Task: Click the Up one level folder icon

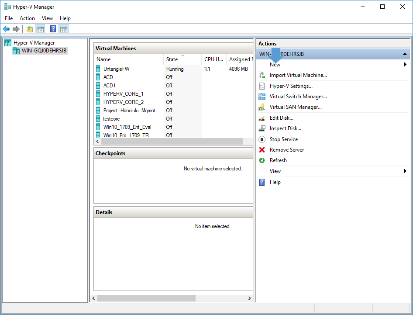Action: tap(30, 29)
